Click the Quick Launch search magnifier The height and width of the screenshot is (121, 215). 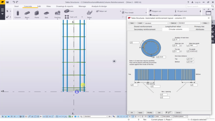[212, 6]
